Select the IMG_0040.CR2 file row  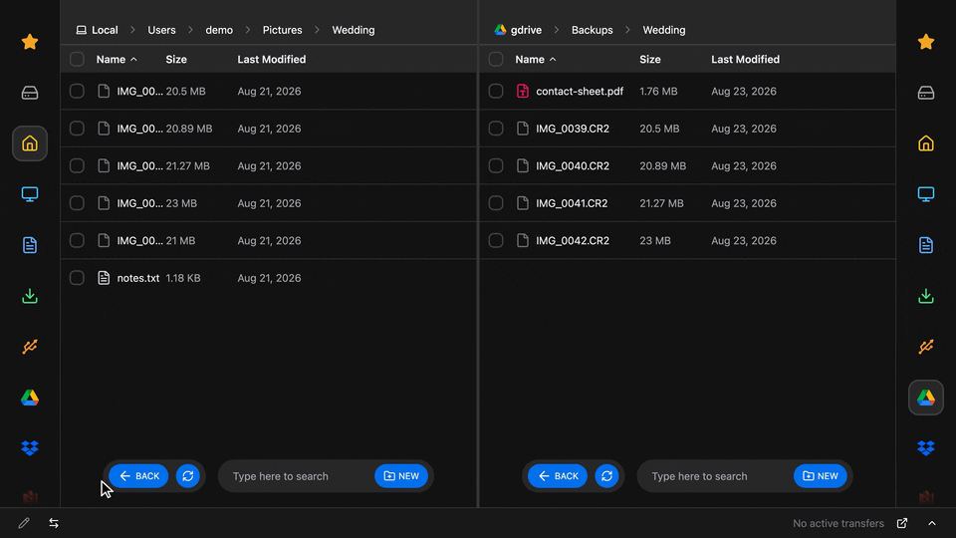coord(688,166)
